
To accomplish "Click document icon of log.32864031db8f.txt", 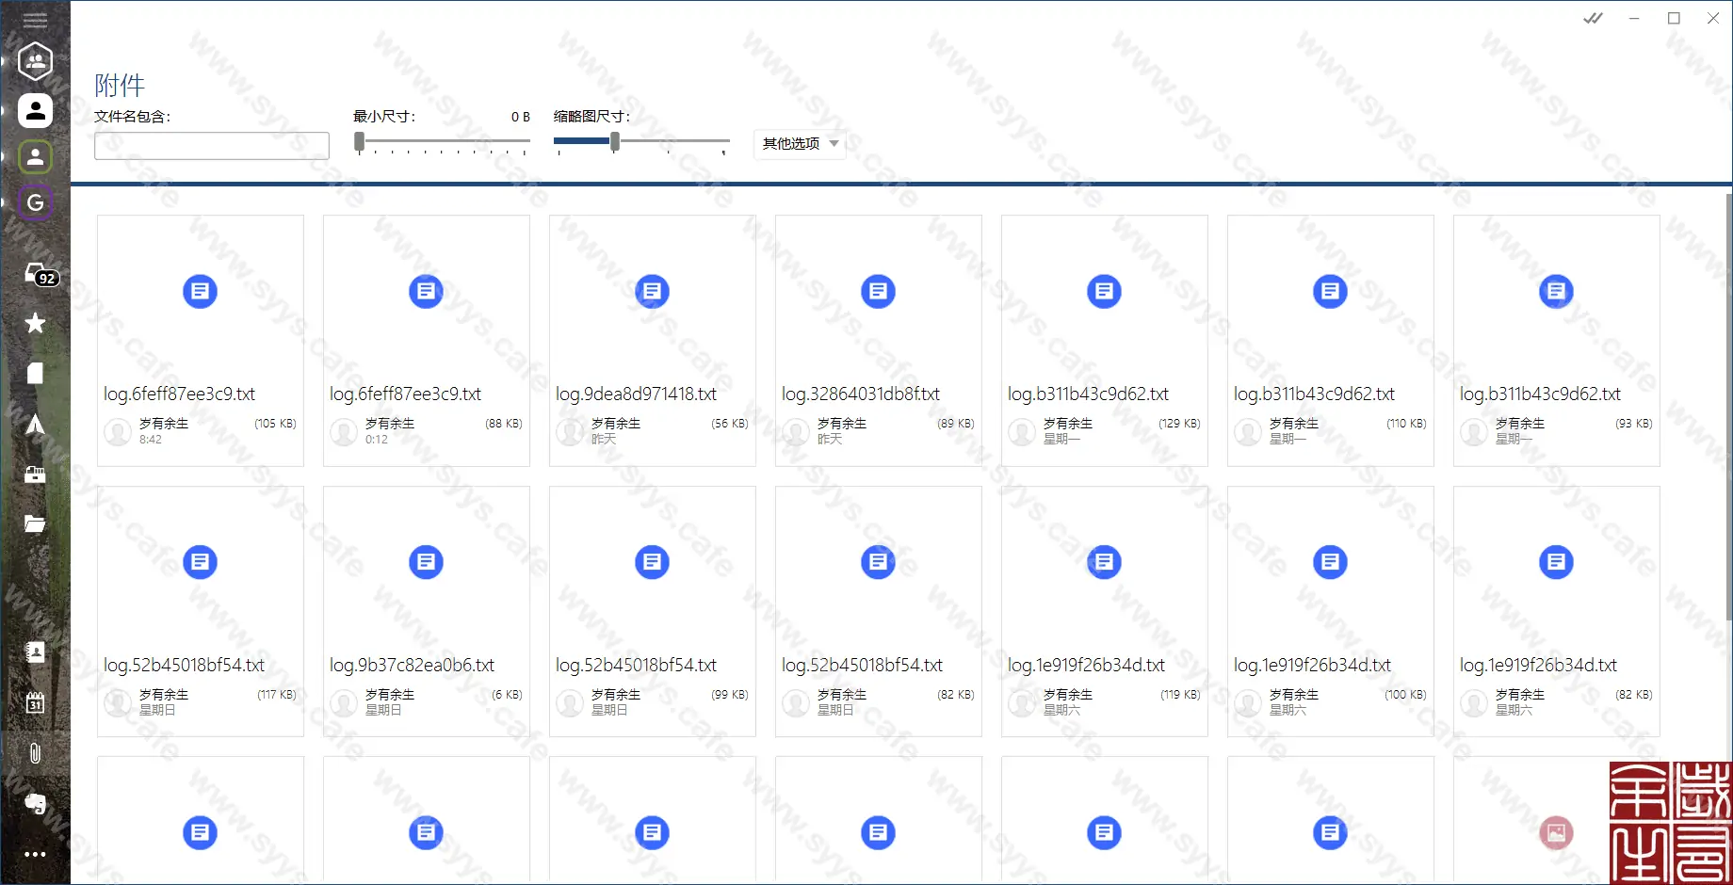I will click(x=878, y=291).
